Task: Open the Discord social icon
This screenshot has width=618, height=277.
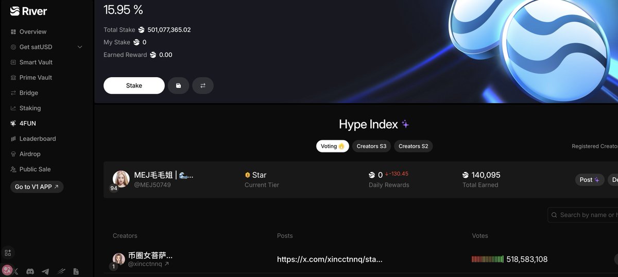Action: [30, 271]
